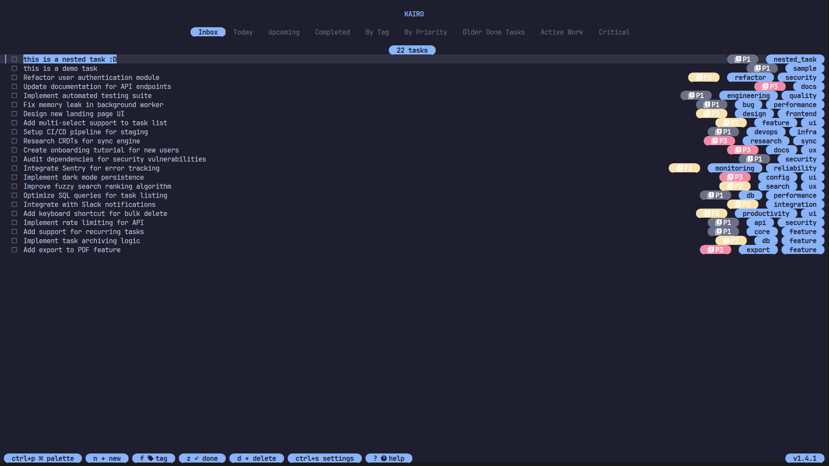Click P3 badge on Update documentation row
Image resolution: width=829 pixels, height=466 pixels.
(x=770, y=86)
